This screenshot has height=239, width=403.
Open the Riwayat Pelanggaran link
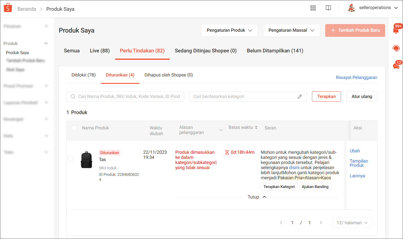click(x=356, y=78)
